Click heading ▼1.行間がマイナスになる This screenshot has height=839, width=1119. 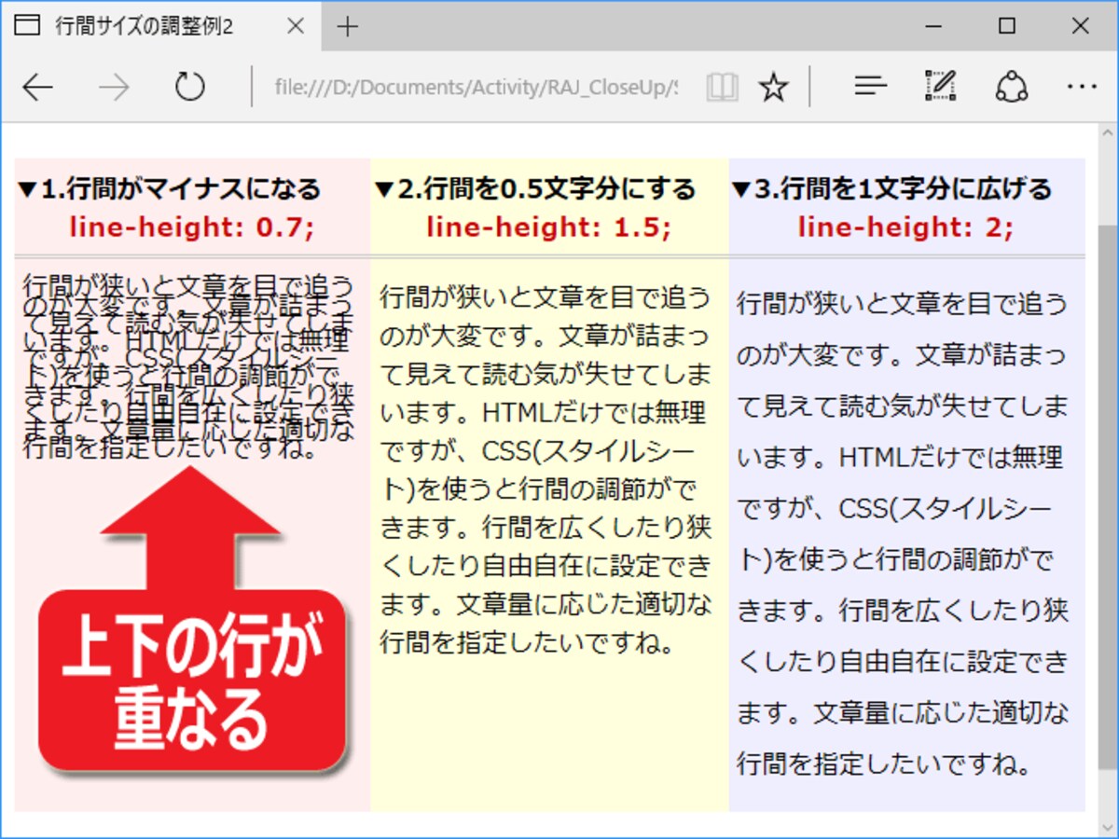pos(169,189)
